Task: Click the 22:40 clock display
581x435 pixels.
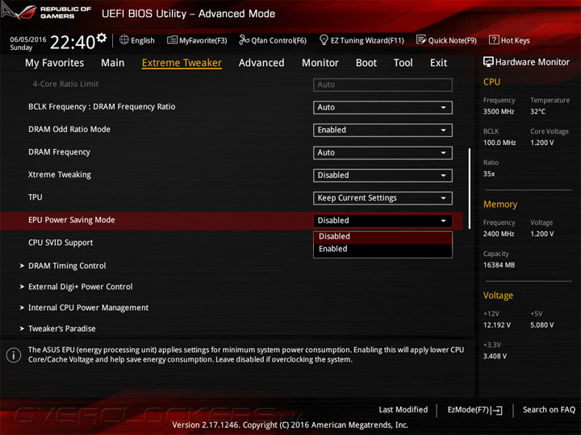Action: [73, 42]
